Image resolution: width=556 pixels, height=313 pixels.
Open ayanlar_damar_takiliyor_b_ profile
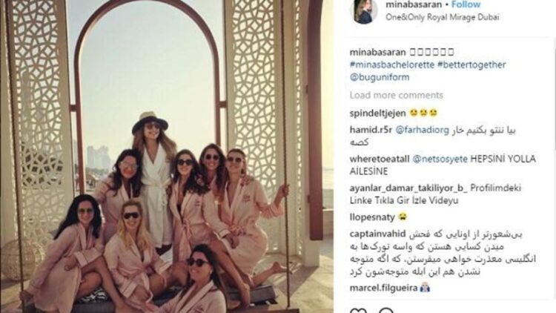tap(408, 188)
